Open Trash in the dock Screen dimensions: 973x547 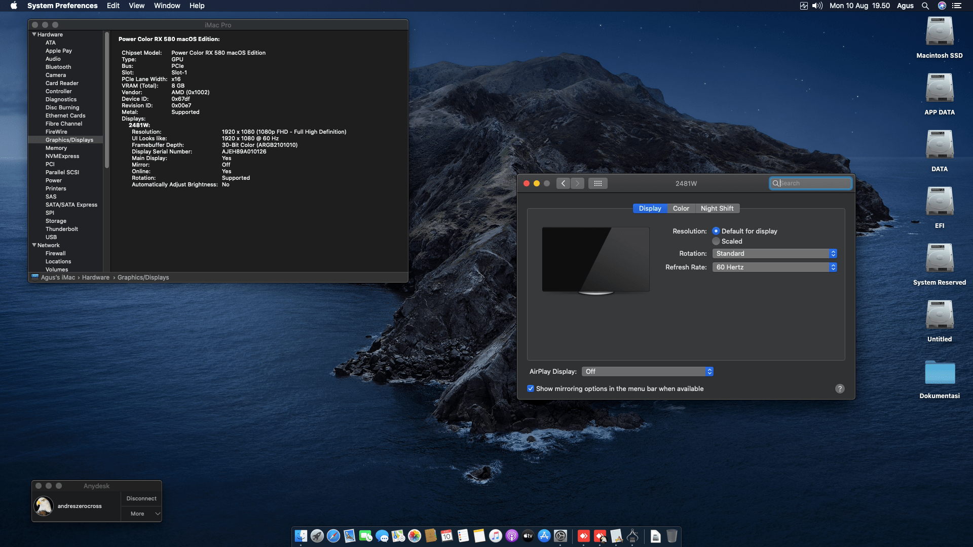coord(672,536)
